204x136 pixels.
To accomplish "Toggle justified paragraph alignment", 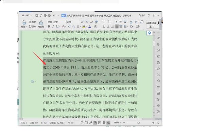I will click(117, 26).
